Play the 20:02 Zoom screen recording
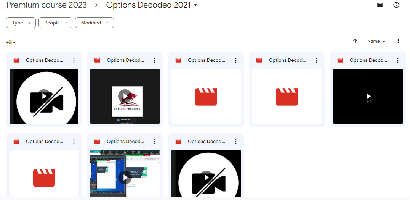 125,178
